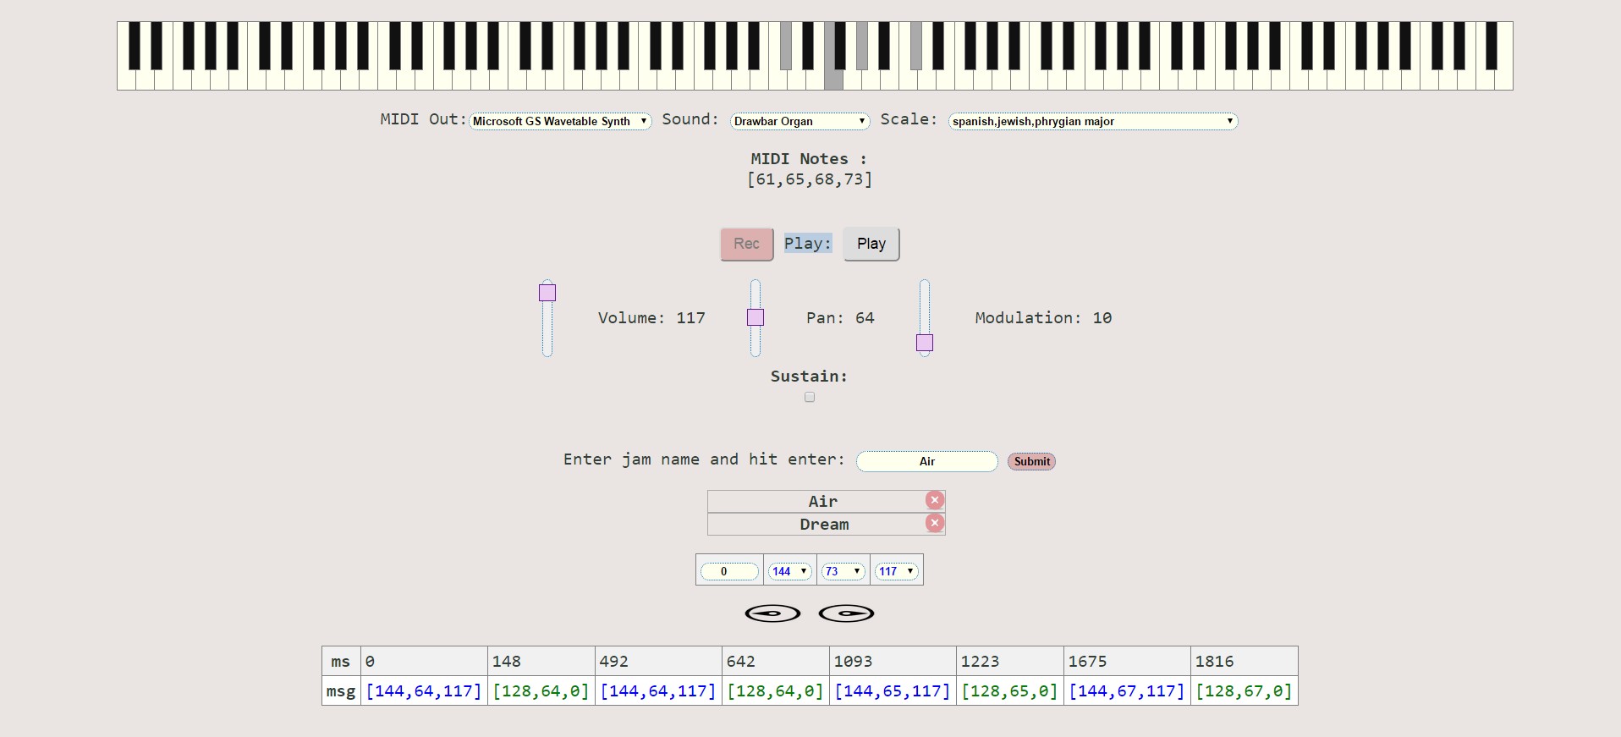1621x737 pixels.
Task: Click the 1816 ms time cell
Action: point(1244,661)
